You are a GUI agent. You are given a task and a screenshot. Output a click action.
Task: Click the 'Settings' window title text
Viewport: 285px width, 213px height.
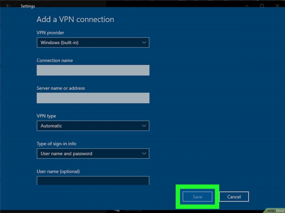coord(28,6)
